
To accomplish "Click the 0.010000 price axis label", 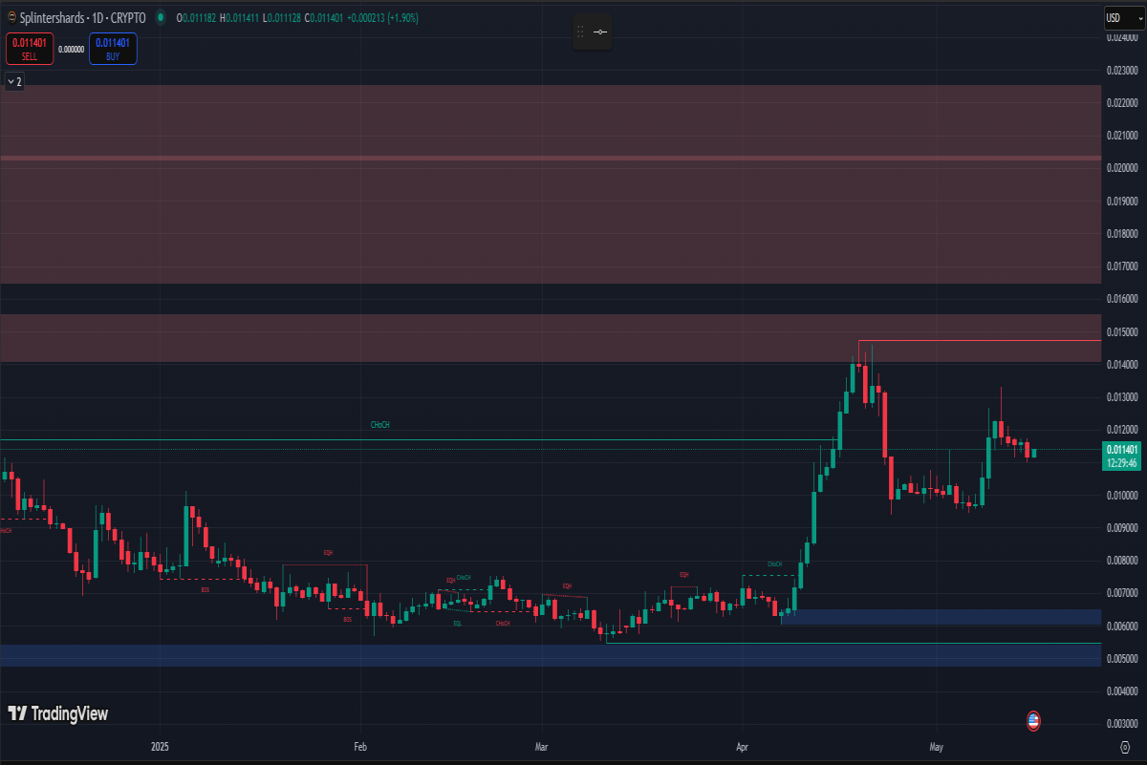I will [1122, 495].
